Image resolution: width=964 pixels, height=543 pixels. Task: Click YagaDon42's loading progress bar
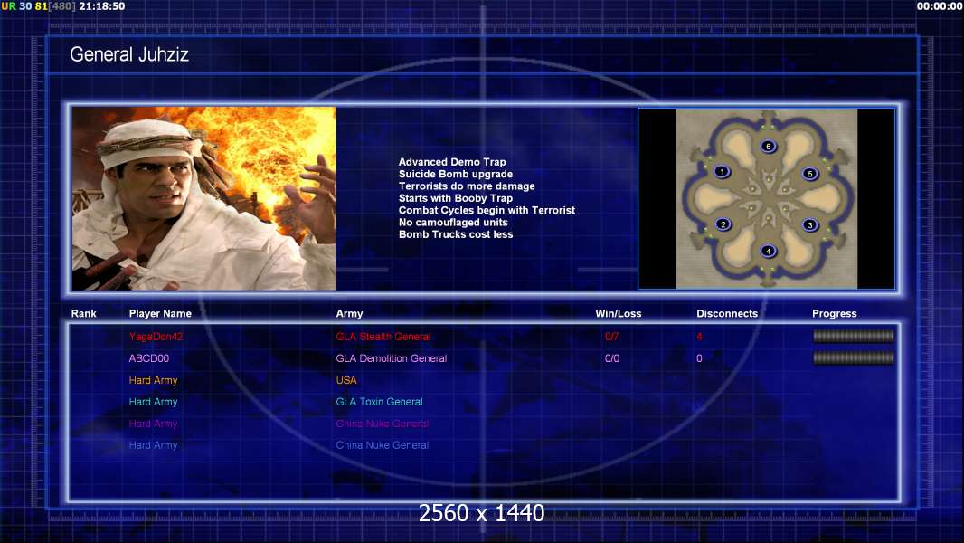click(x=854, y=336)
